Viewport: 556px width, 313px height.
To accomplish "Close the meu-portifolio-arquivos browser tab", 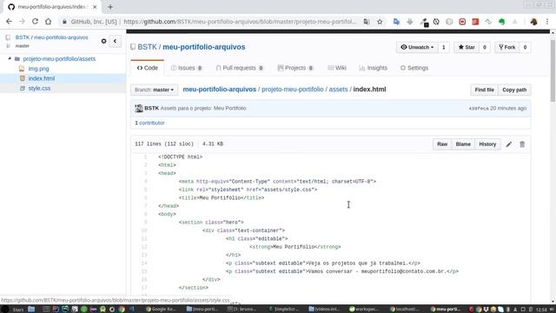I will pos(95,7).
